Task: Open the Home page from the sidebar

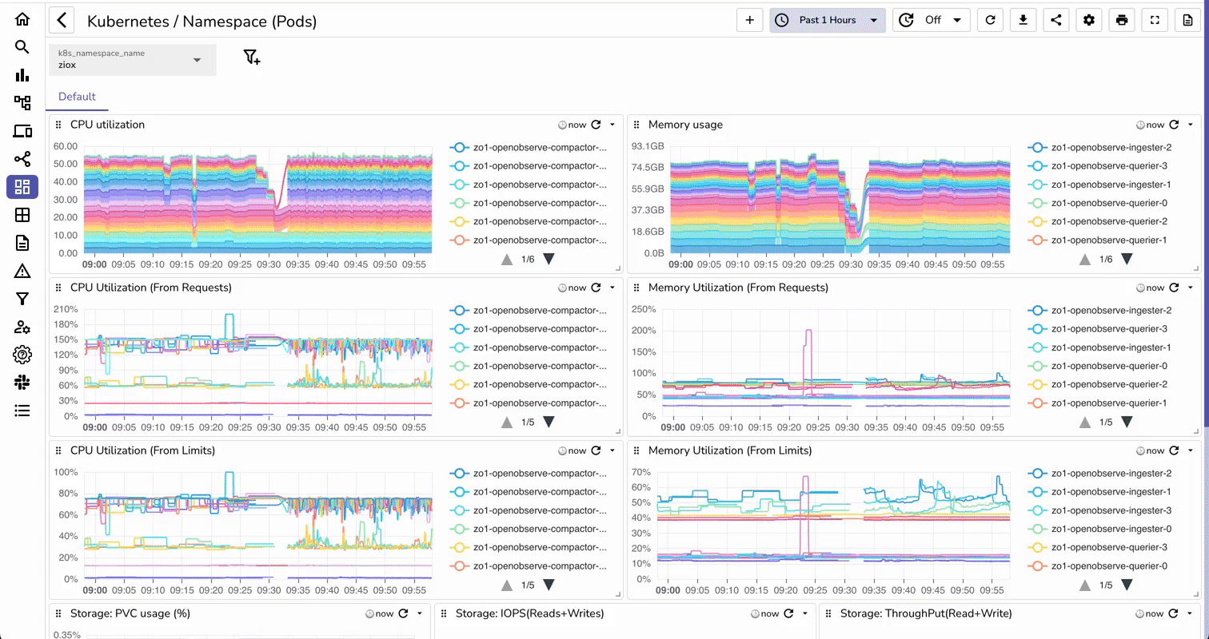Action: click(22, 19)
